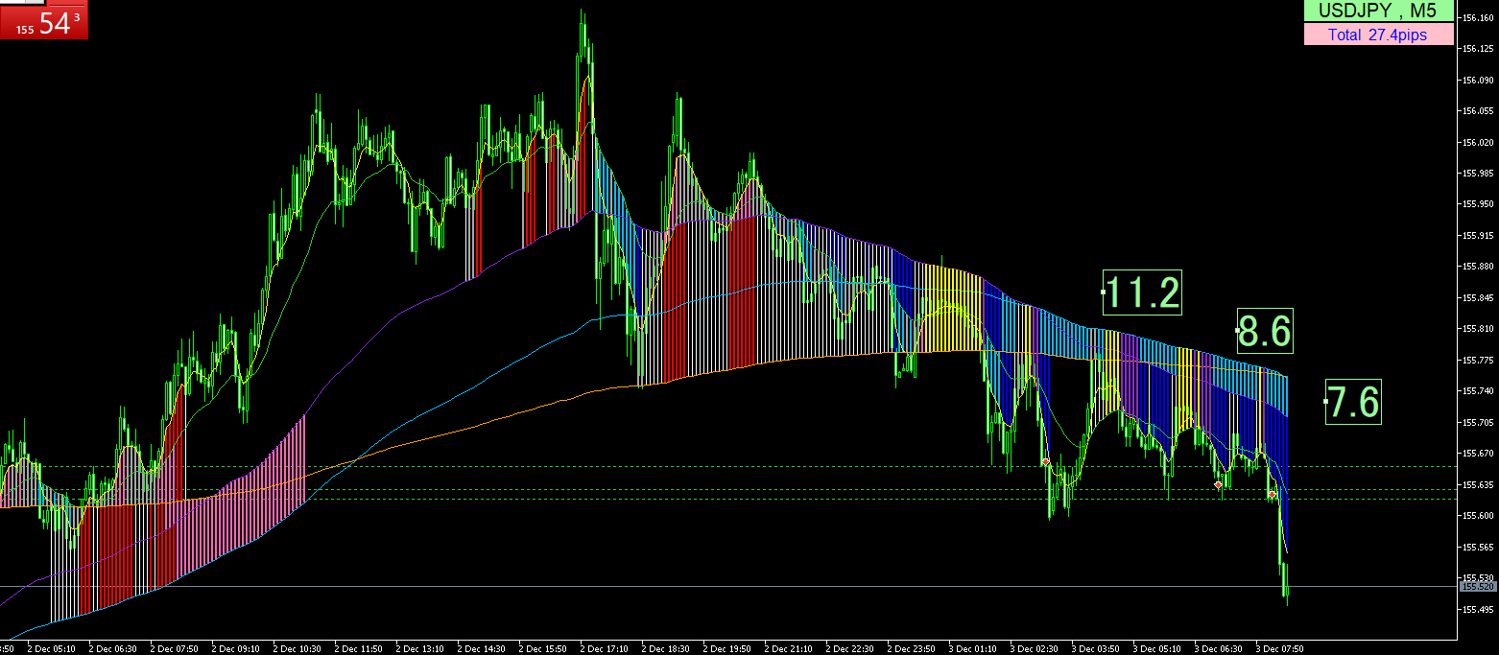Click the 155.950 price scale label

[x=1479, y=204]
